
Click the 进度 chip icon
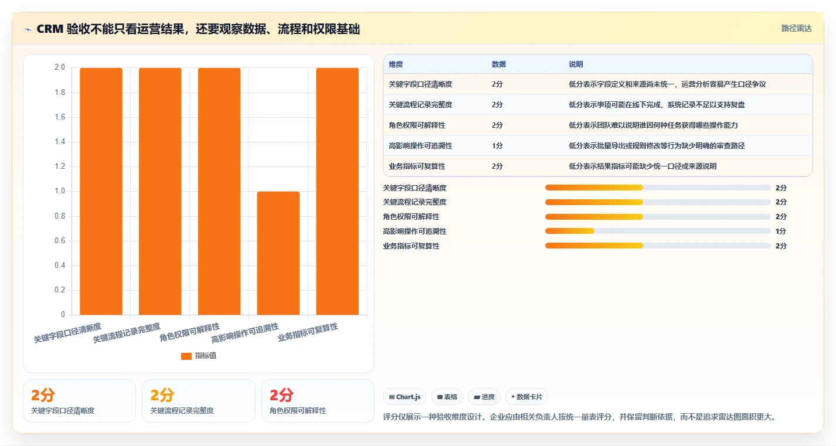coord(477,397)
